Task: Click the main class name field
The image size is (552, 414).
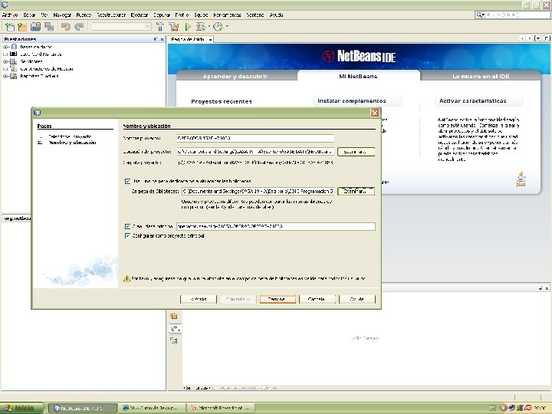Action: tap(276, 226)
